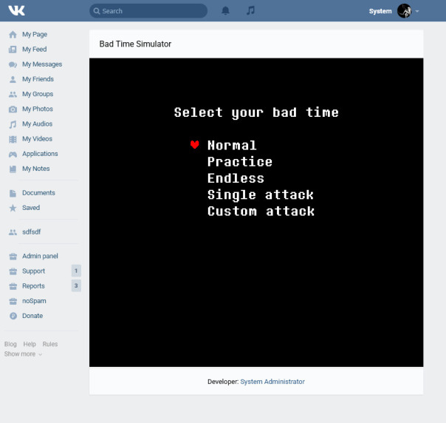This screenshot has width=446, height=423.
Task: Open the Admin panel link
Action: pos(40,256)
